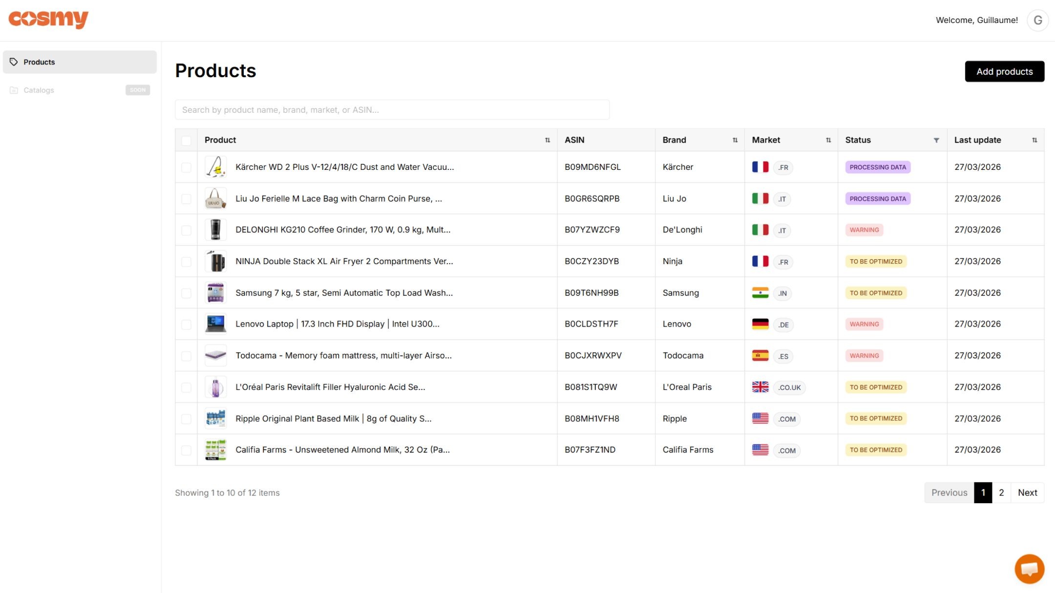Screen dimensions: 1055x593
Task: Click the French flag on Kärcher row
Action: click(760, 167)
